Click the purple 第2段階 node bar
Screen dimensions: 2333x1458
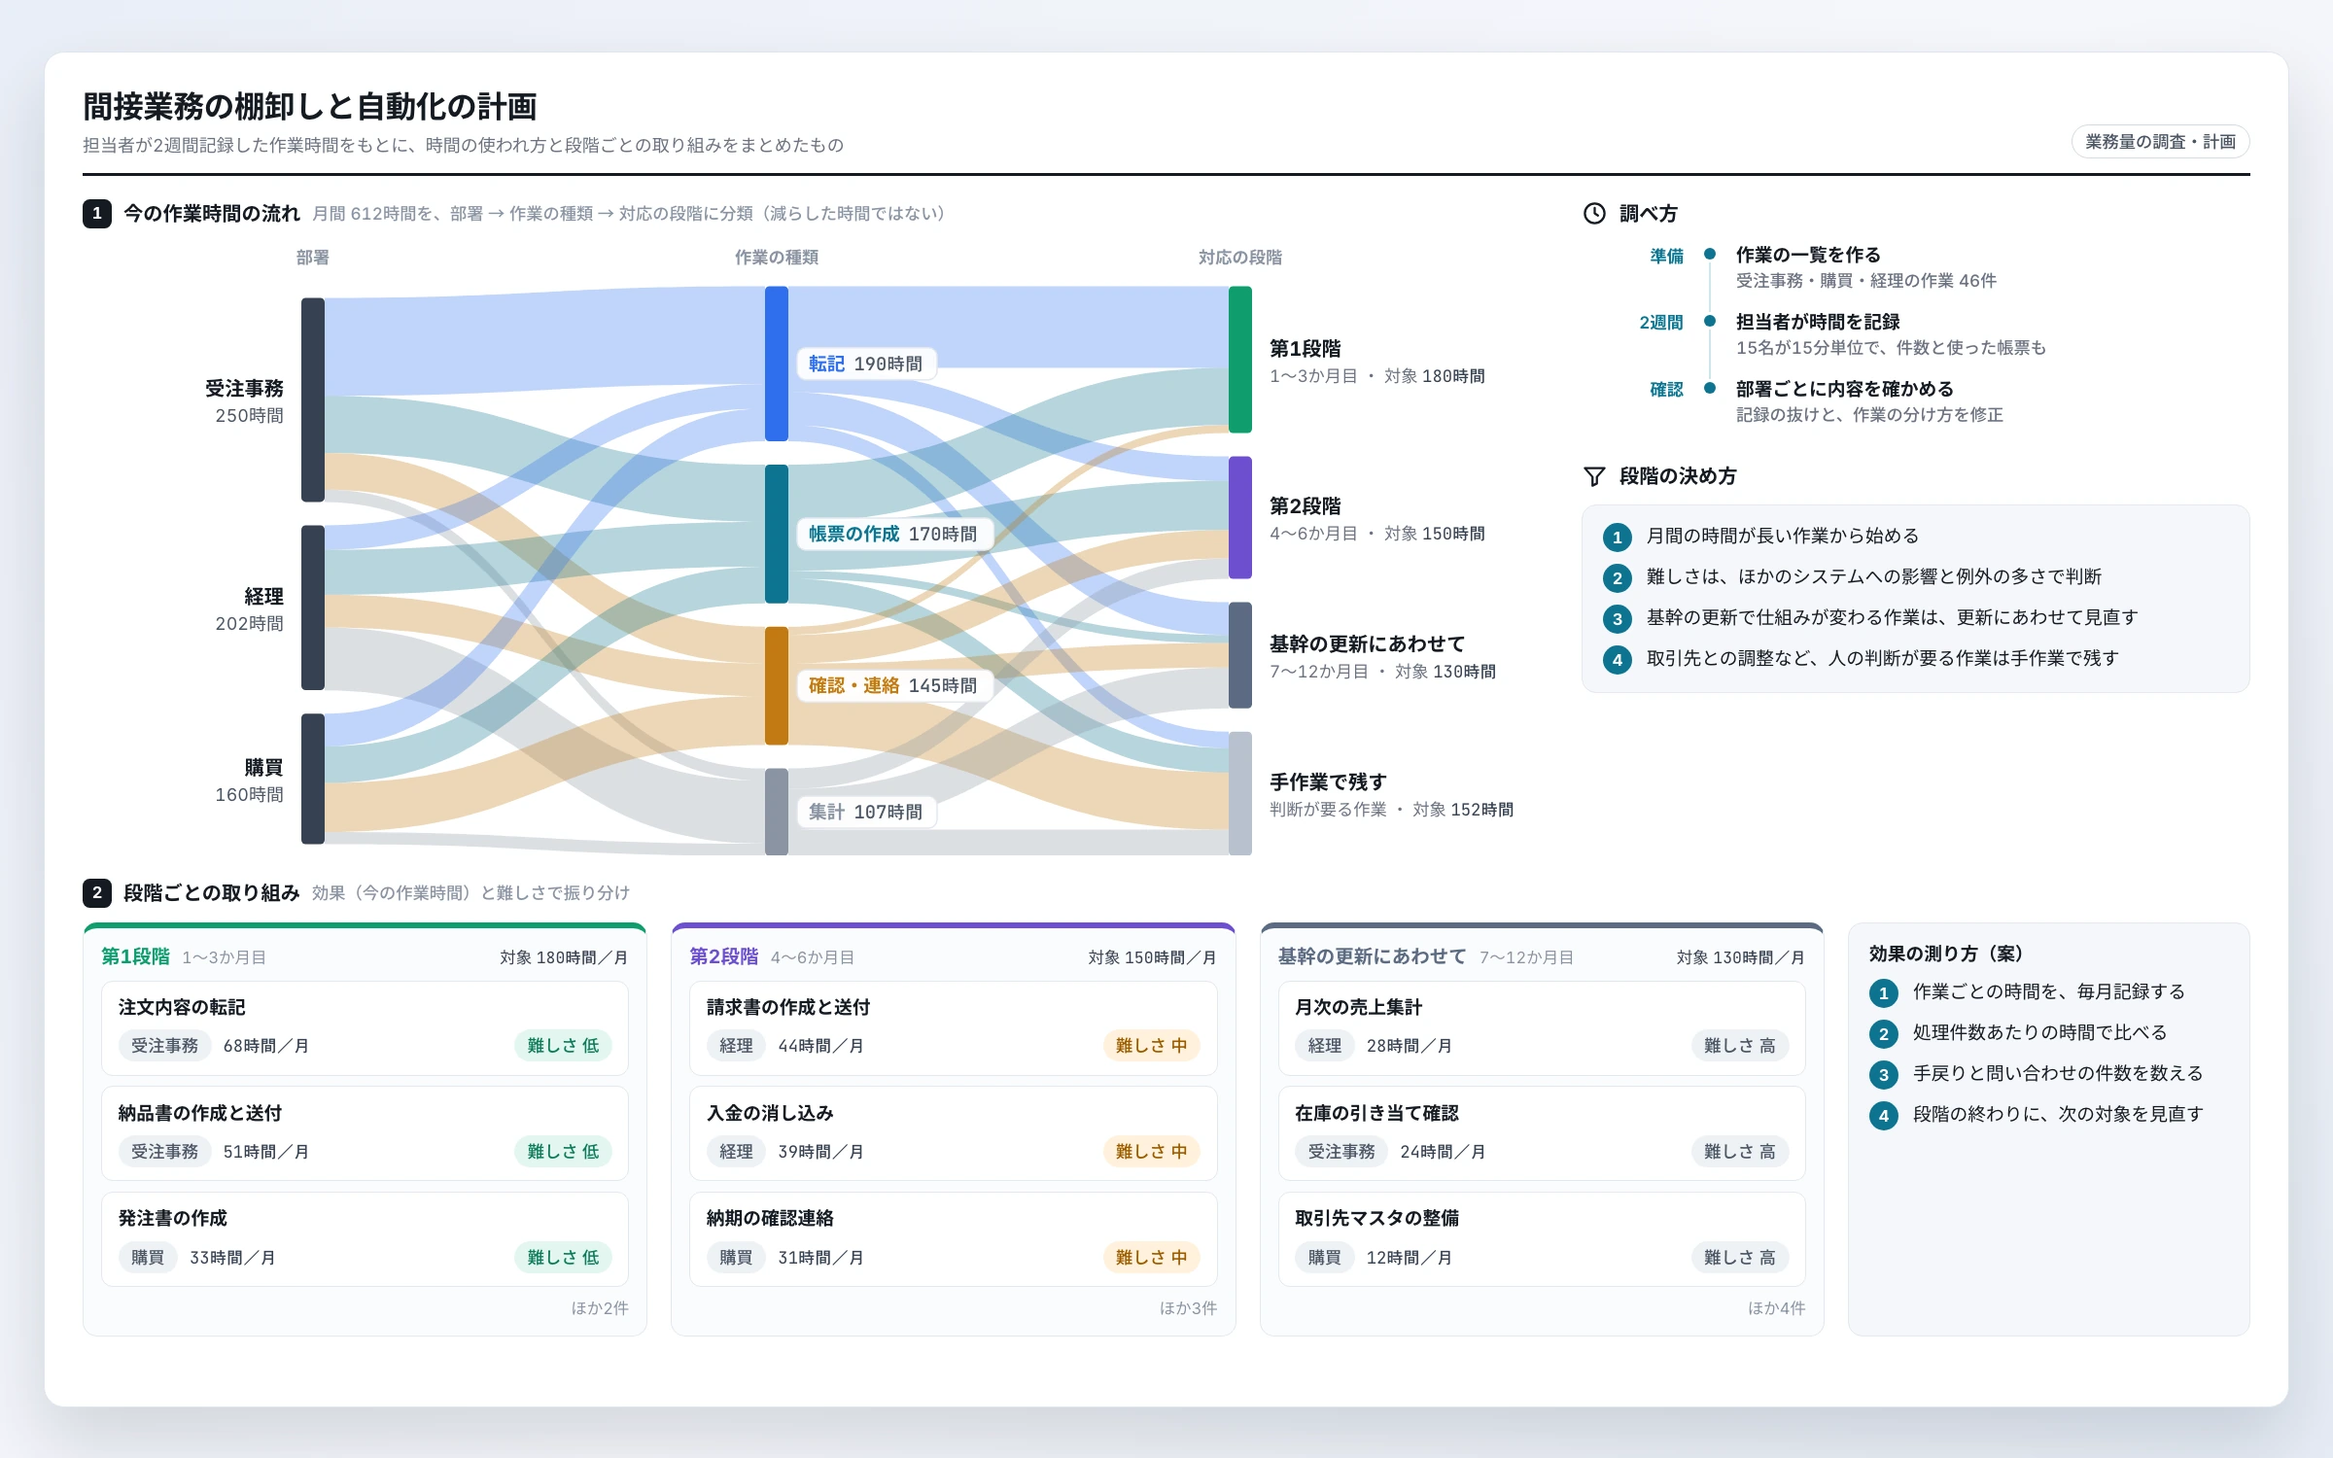pos(1240,517)
